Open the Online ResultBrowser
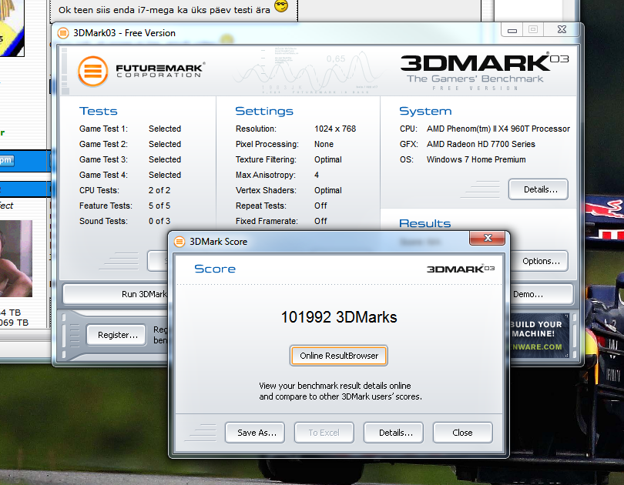Screen dimensions: 624x485 (339, 356)
